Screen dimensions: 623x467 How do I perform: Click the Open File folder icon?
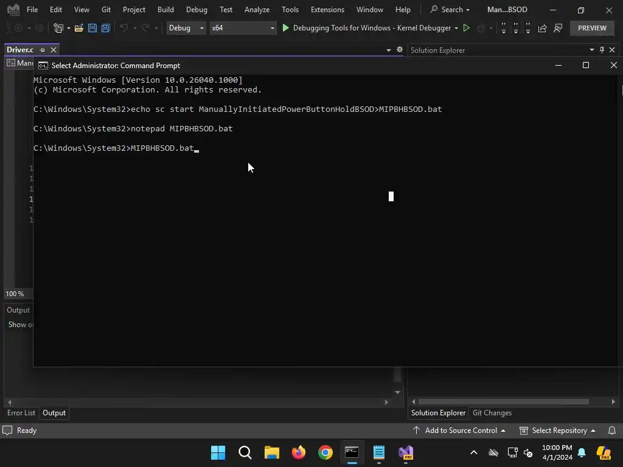point(78,28)
